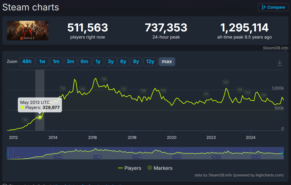Set zoom to 1w
The width and height of the screenshot is (291, 185).
pos(42,62)
